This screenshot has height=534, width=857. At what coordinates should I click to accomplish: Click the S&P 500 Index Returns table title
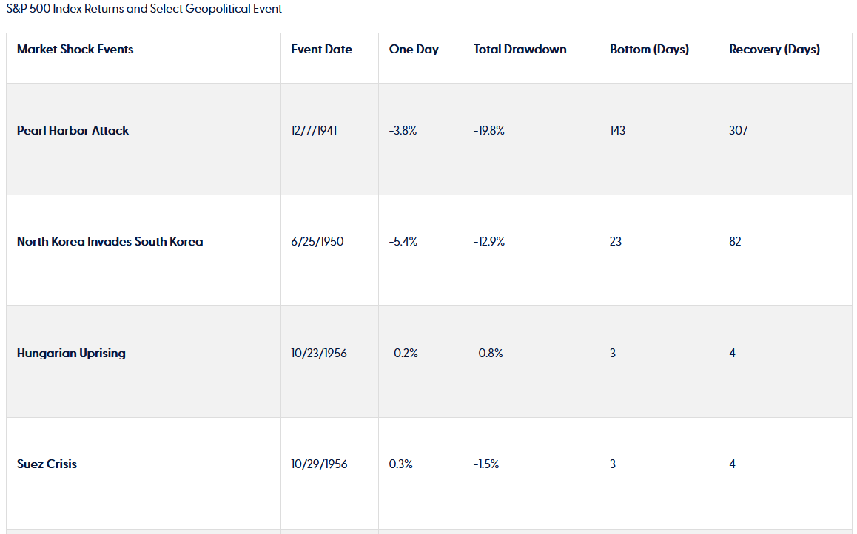pos(144,9)
